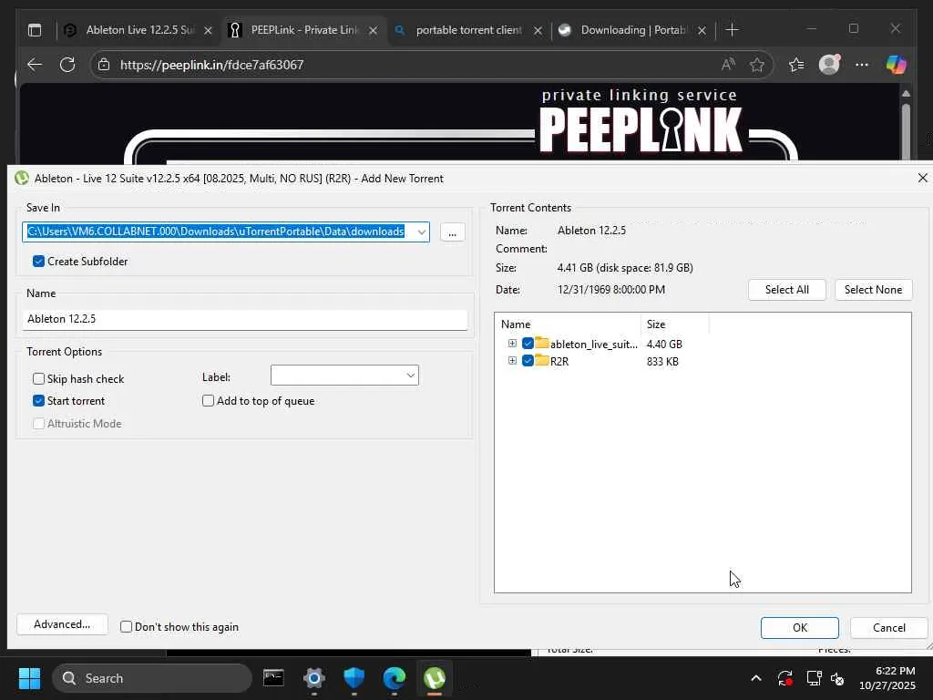
Task: Show hidden system tray icons
Action: click(755, 678)
